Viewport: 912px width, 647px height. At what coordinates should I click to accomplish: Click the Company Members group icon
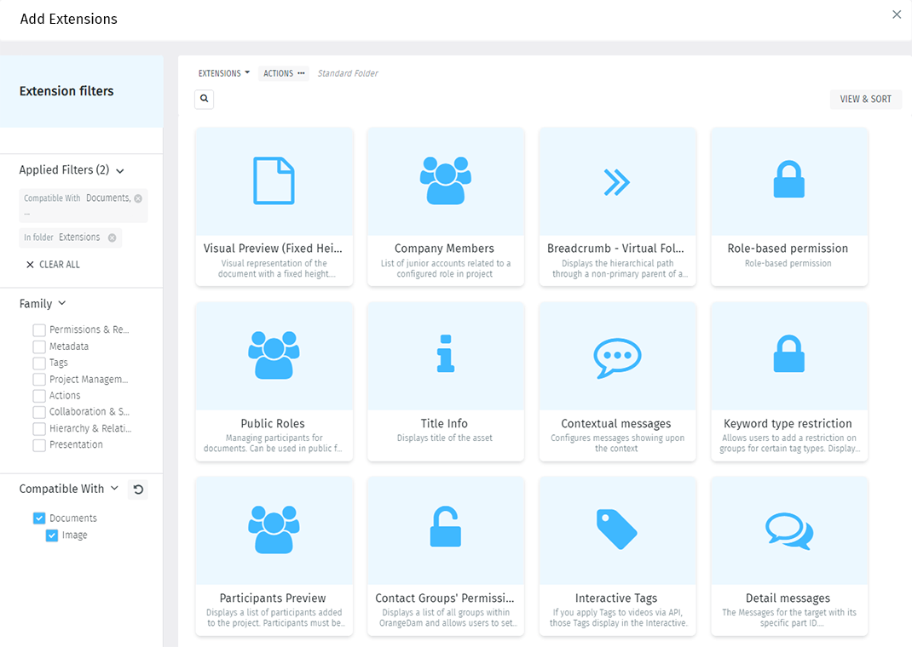tap(445, 180)
